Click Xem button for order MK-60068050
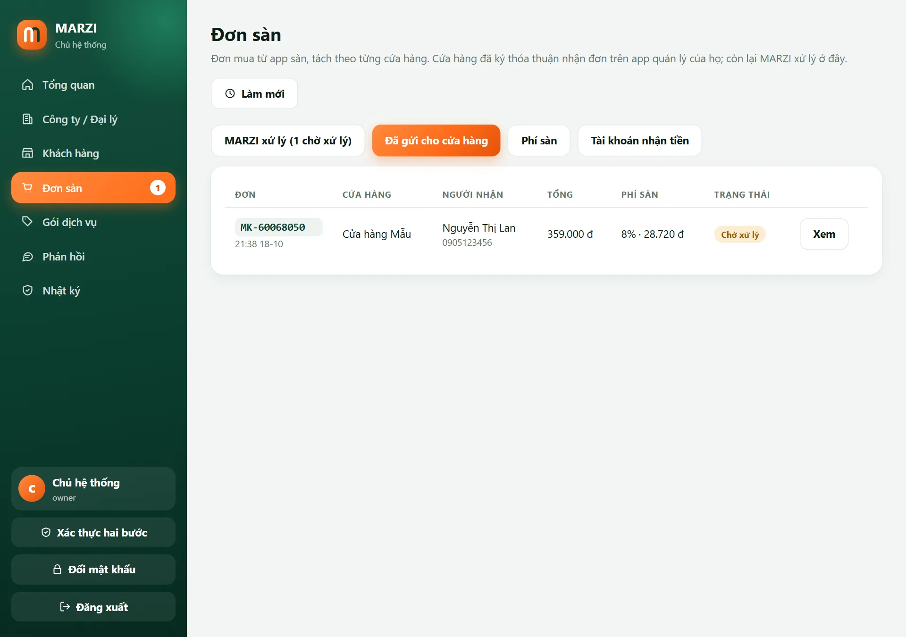The width and height of the screenshot is (906, 637). tap(824, 234)
